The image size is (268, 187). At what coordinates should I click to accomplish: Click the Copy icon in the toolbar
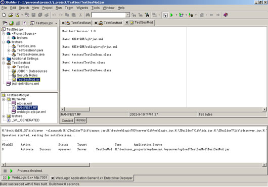[67, 15]
